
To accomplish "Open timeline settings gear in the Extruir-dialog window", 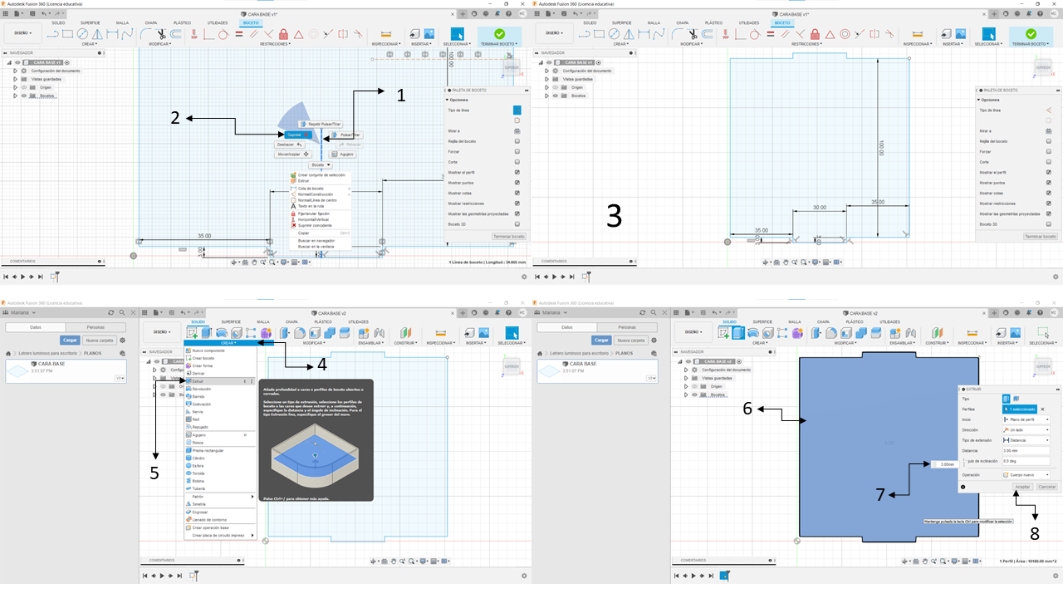I will click(1056, 576).
